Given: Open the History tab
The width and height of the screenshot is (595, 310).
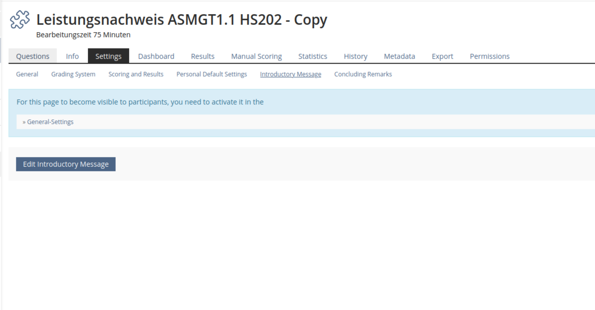Looking at the screenshot, I should pyautogui.click(x=355, y=56).
